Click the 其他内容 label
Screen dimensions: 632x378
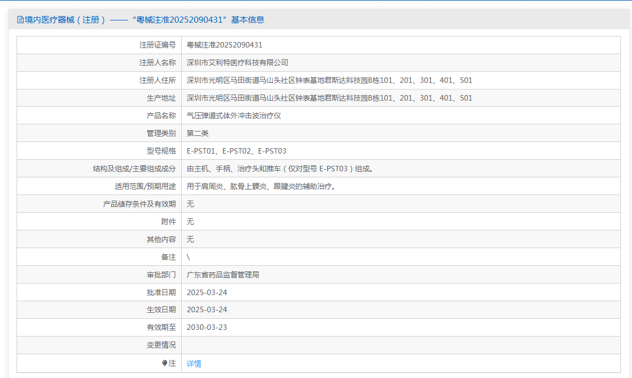pyautogui.click(x=161, y=239)
